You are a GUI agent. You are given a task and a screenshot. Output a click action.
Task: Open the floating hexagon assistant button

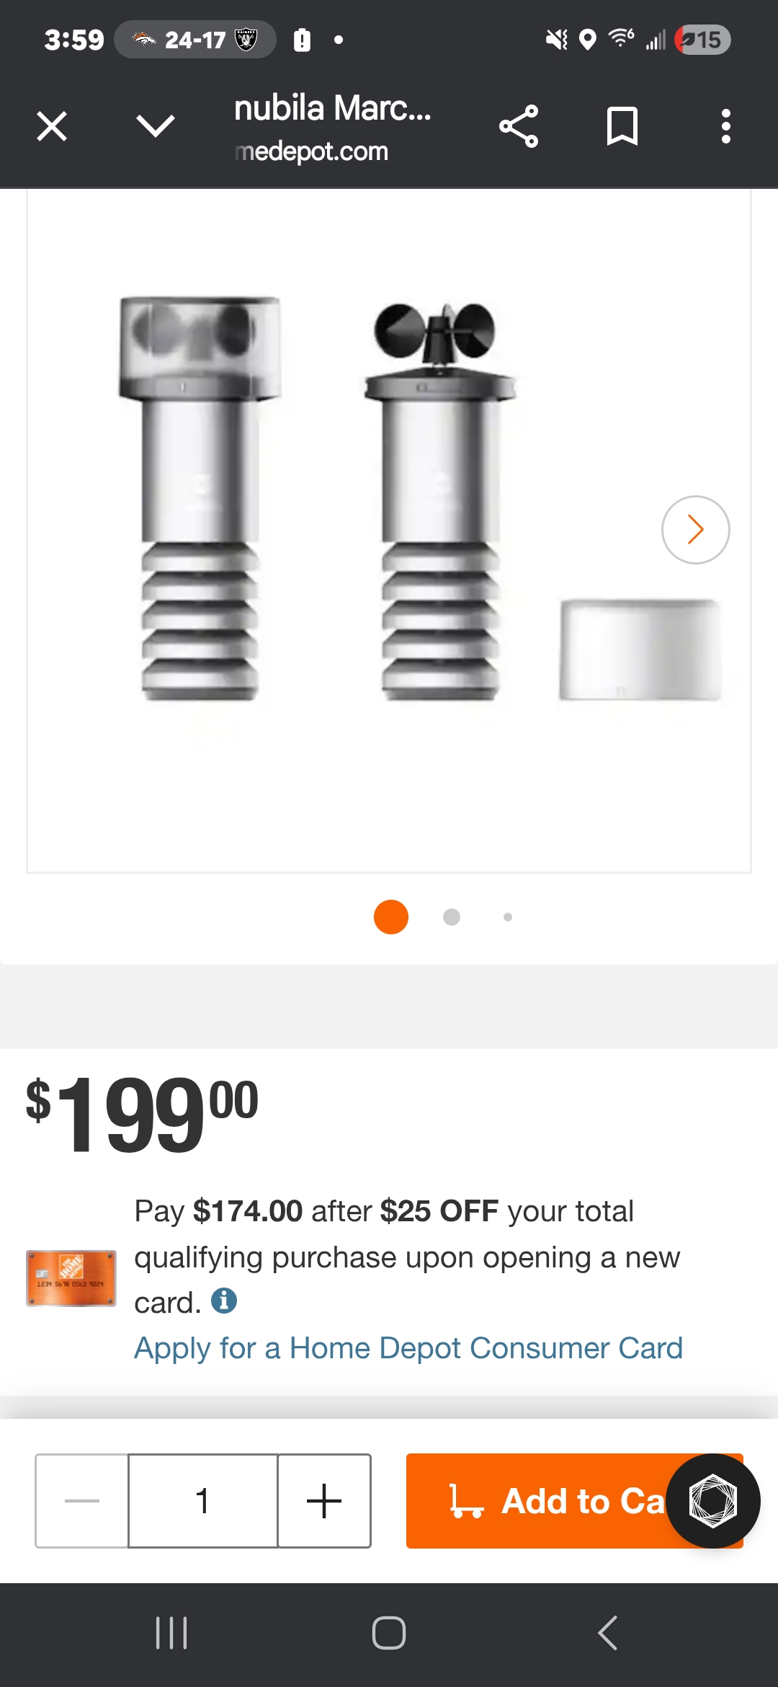coord(713,1501)
